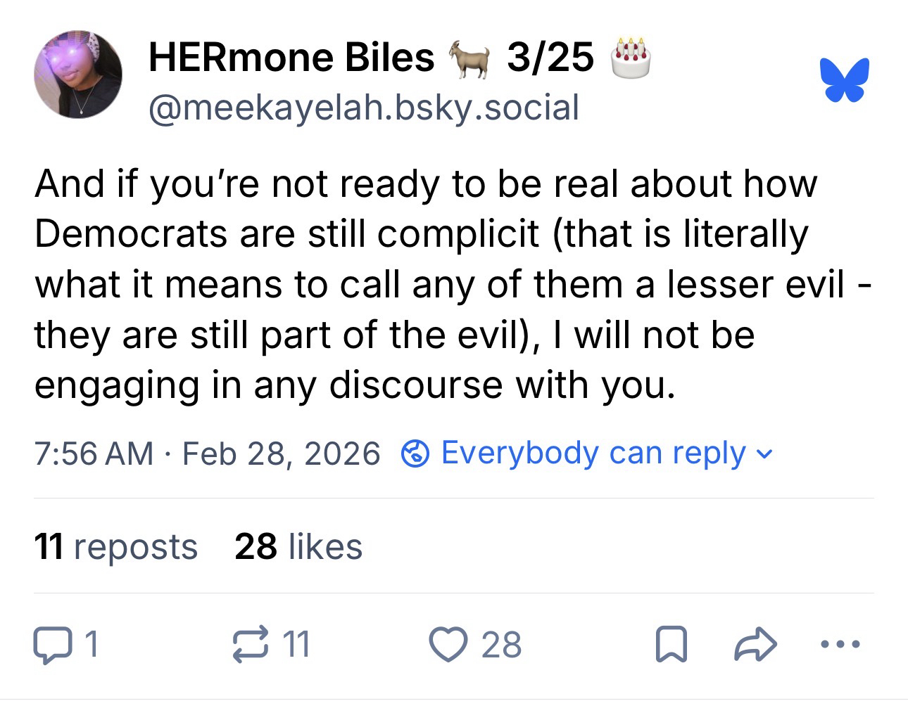Click the share arrow icon

pyautogui.click(x=755, y=645)
